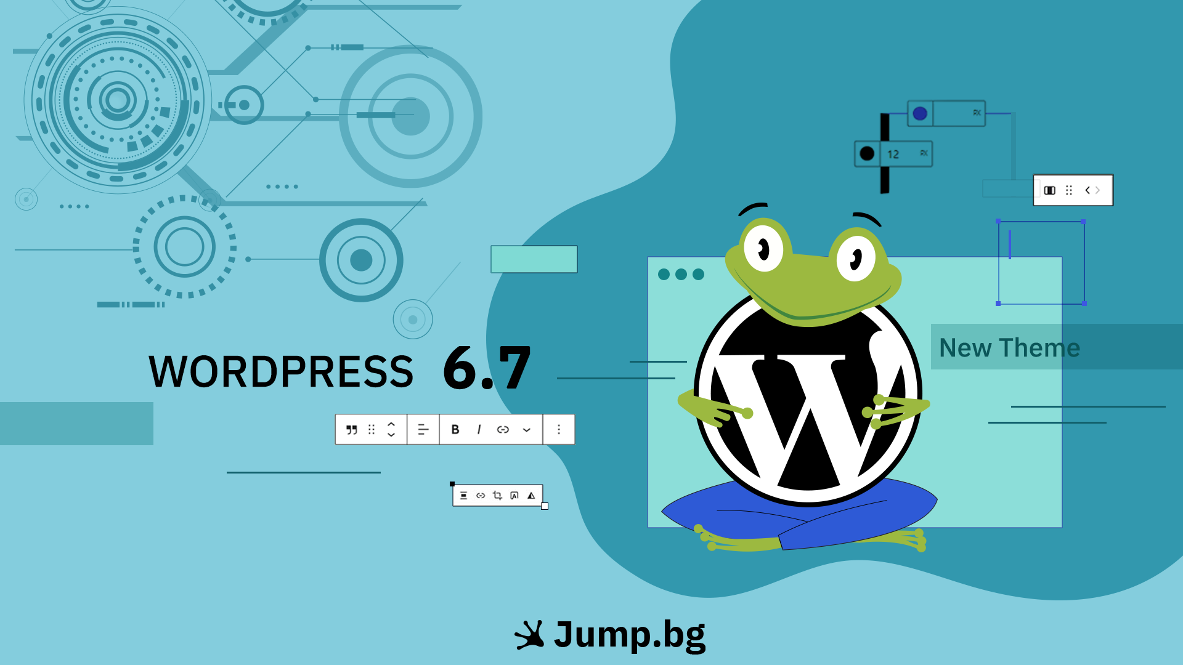The width and height of the screenshot is (1183, 665).
Task: Click the blockquote formatting icon
Action: (351, 430)
